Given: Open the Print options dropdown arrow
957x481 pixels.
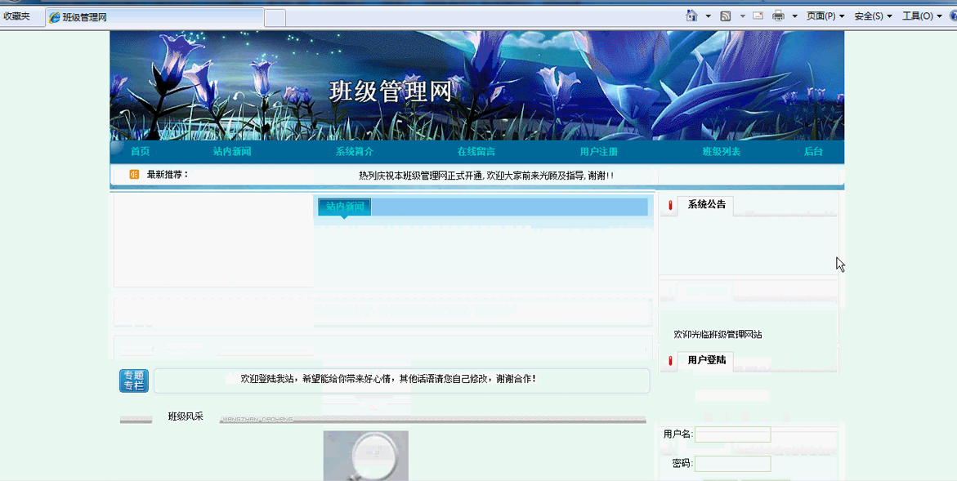Looking at the screenshot, I should pyautogui.click(x=794, y=16).
